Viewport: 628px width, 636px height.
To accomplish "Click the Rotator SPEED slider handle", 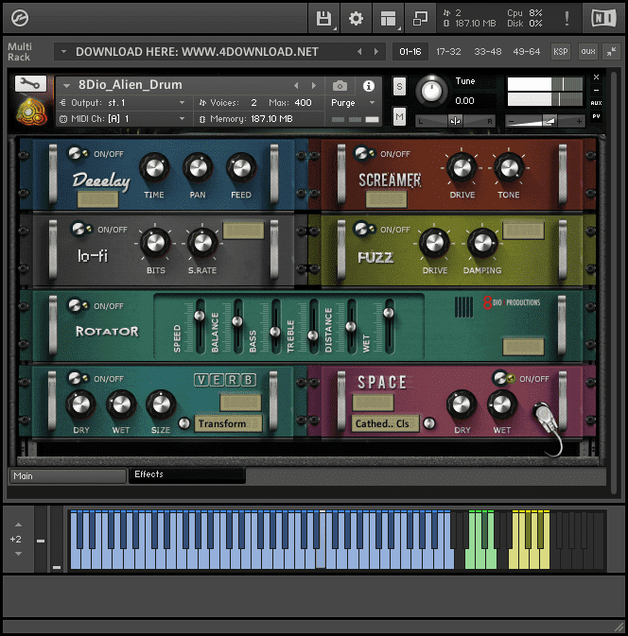I will (200, 316).
